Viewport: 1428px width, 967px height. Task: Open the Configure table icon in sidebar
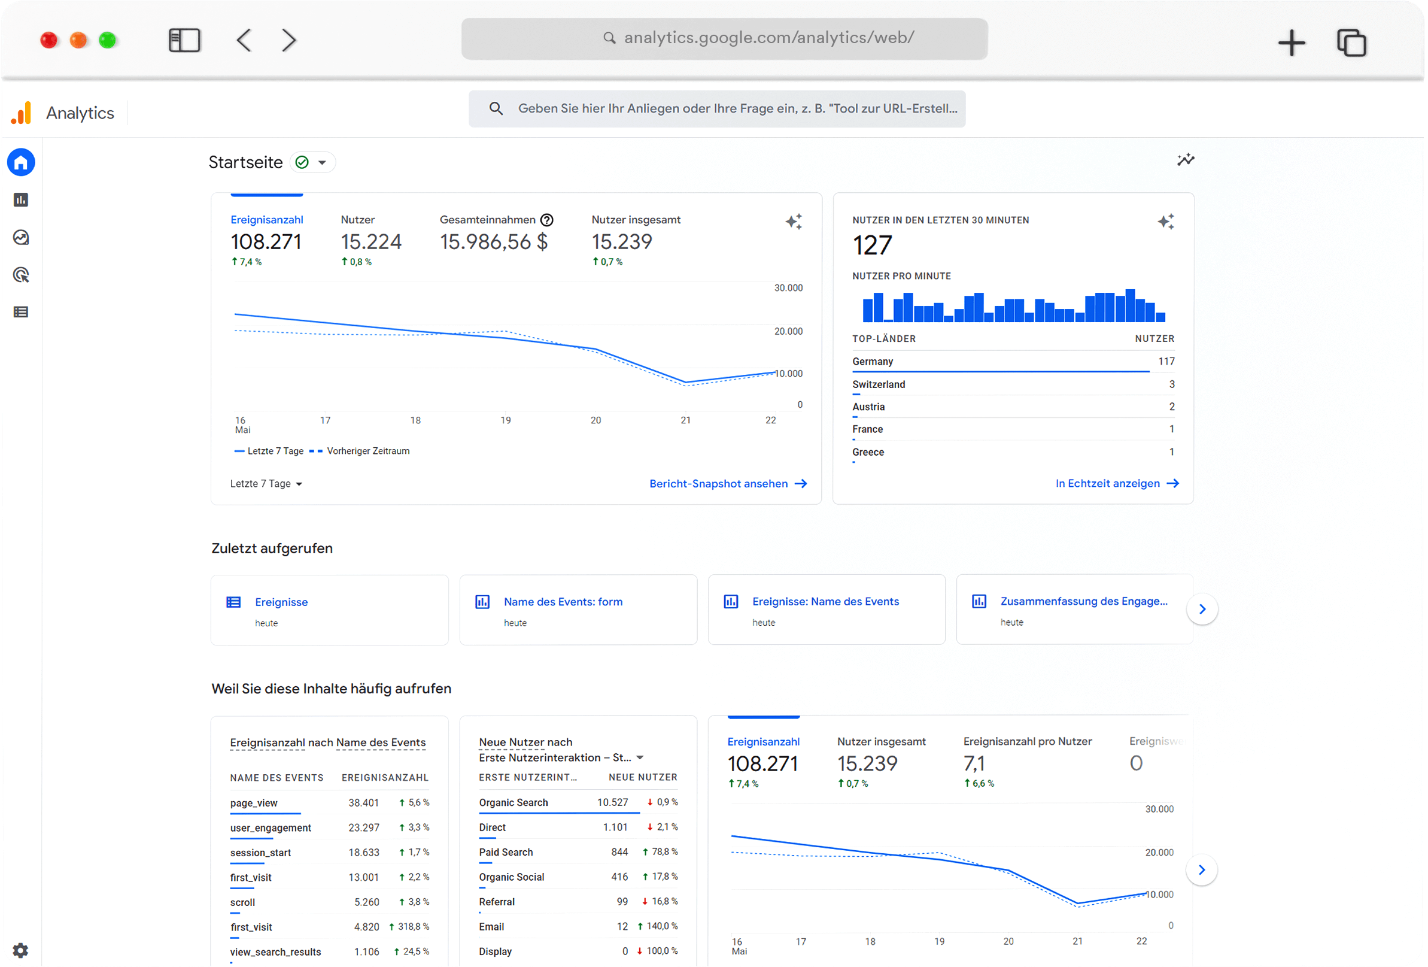[21, 313]
